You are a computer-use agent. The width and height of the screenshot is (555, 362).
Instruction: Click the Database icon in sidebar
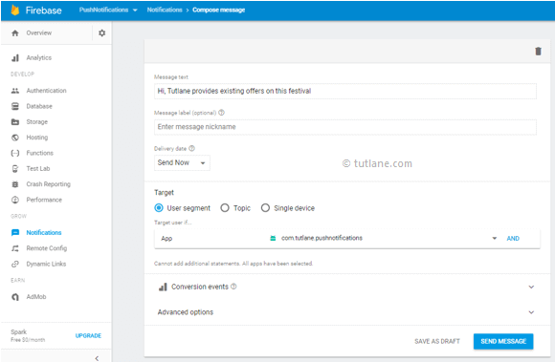pyautogui.click(x=15, y=106)
